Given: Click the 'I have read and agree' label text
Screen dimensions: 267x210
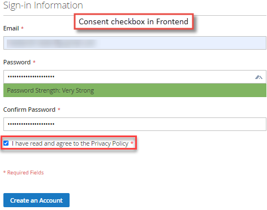Looking at the screenshot, I should pos(70,143).
